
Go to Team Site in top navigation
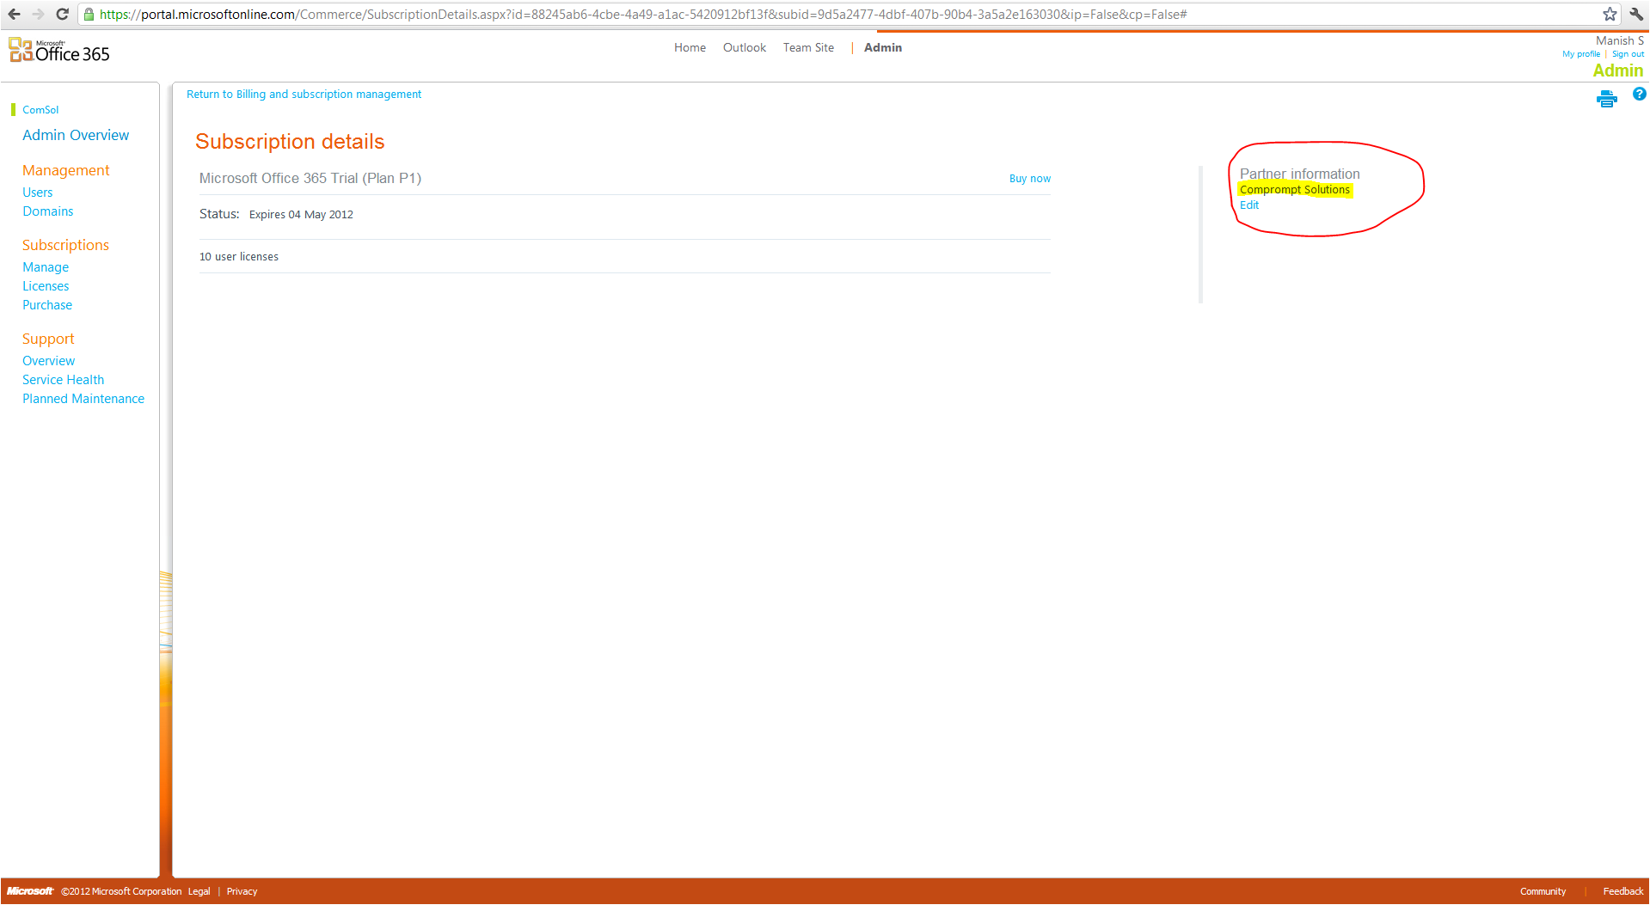click(x=807, y=48)
